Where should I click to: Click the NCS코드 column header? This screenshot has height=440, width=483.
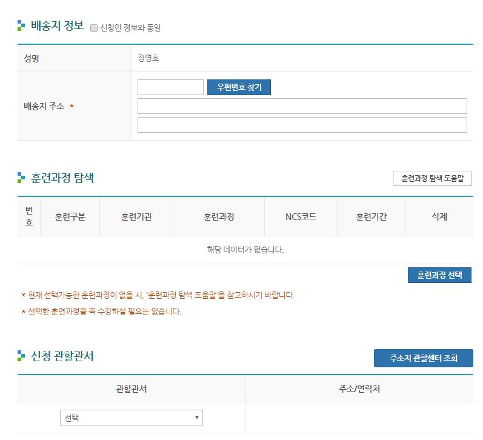click(301, 216)
